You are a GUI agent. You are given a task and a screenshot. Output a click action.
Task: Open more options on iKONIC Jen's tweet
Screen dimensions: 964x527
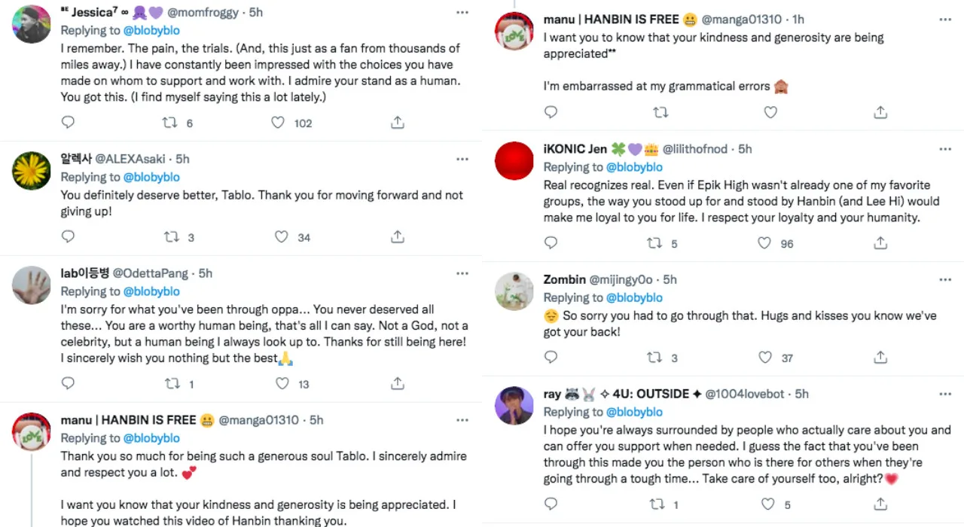945,149
